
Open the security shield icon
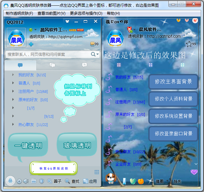(41, 181)
